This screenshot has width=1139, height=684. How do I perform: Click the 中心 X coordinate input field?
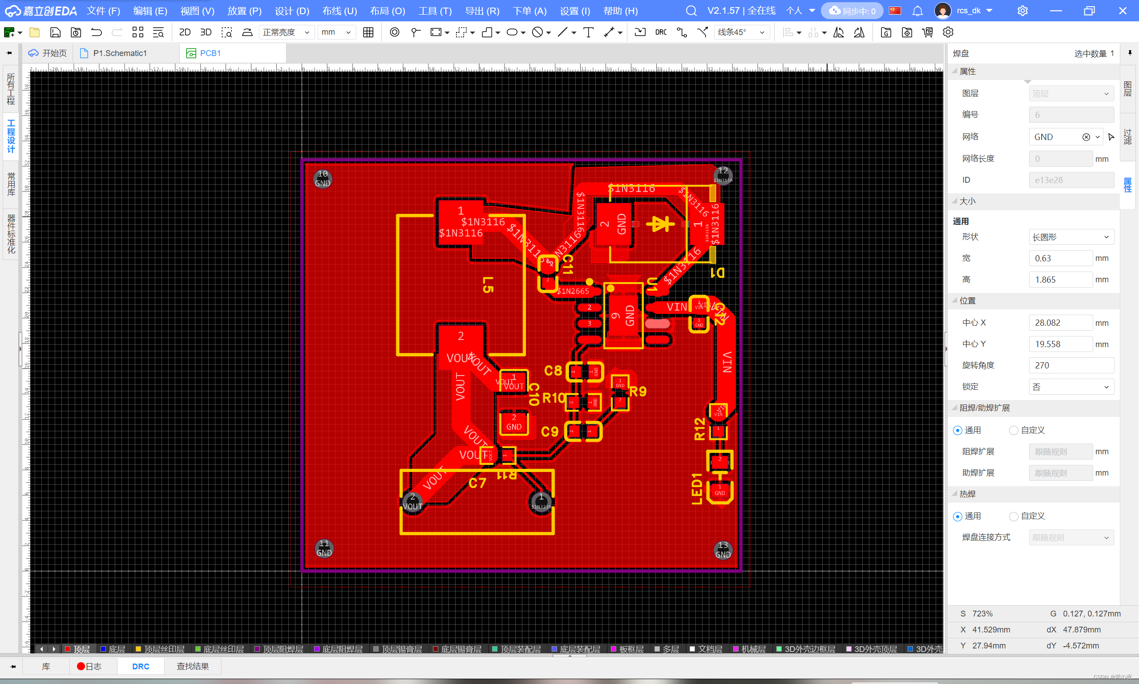(1060, 322)
